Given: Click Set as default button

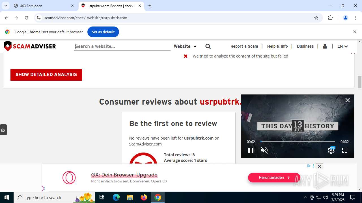Looking at the screenshot, I should 103,32.
